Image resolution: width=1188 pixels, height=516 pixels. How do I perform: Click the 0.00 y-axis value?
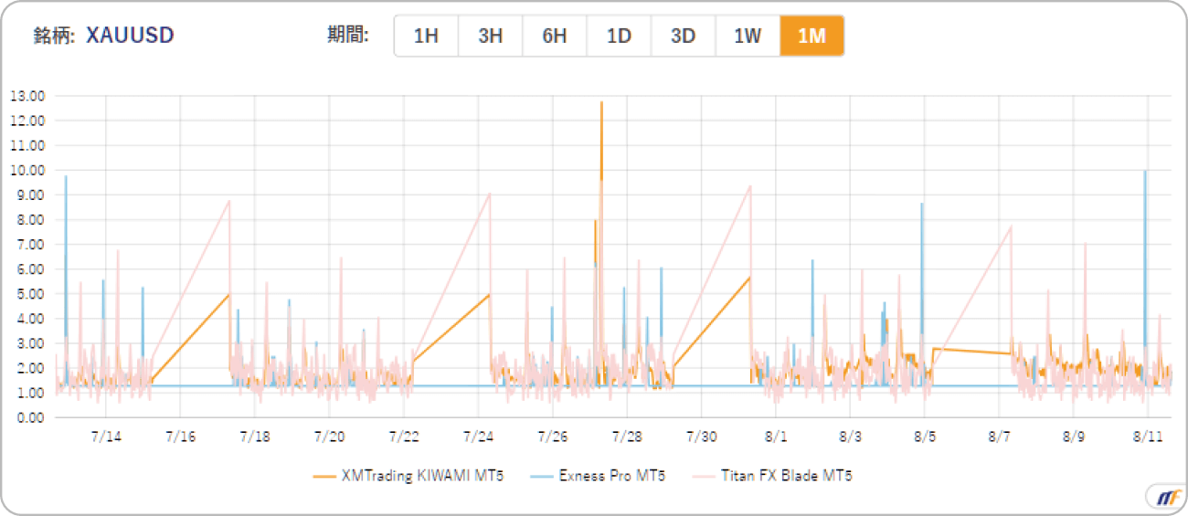[30, 417]
